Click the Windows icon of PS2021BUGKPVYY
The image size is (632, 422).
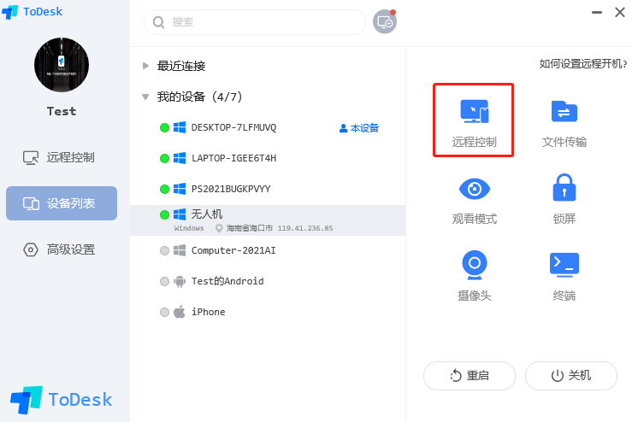(180, 189)
